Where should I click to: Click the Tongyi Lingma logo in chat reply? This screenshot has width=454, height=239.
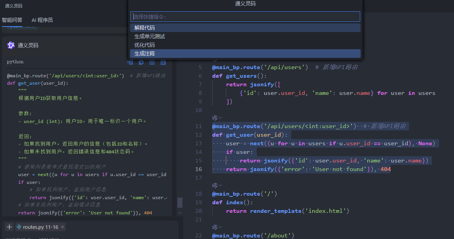[x=11, y=45]
